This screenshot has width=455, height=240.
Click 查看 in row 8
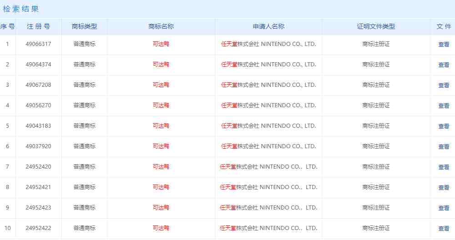[444, 188]
